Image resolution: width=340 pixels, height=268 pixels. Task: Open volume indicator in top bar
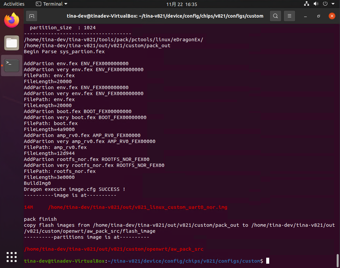316,4
